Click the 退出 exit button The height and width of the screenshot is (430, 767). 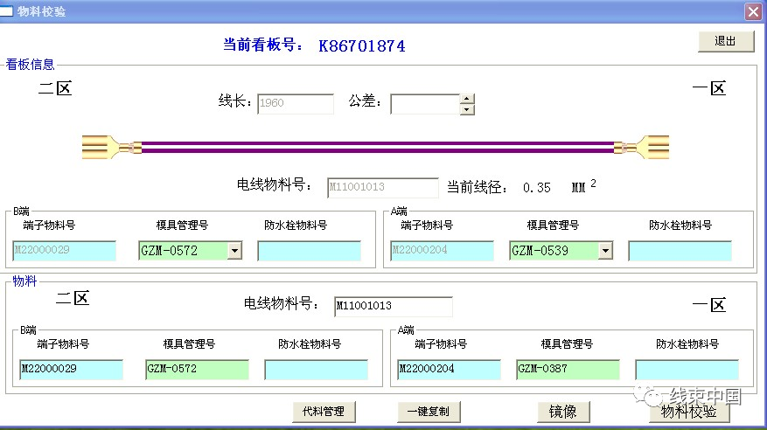(x=725, y=41)
